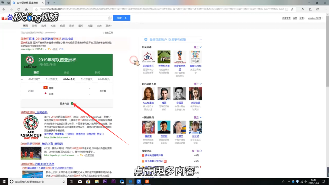This screenshot has height=185, width=329.
Task: Click the Windows taskbar search box
Action: 38,182
